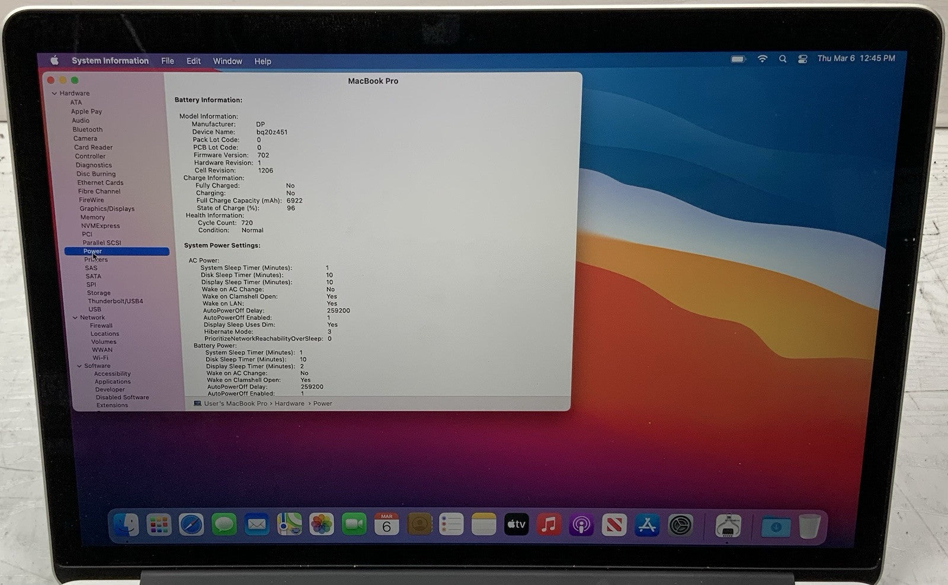This screenshot has height=585, width=948.
Task: Open Launchpad in the Dock
Action: [159, 525]
